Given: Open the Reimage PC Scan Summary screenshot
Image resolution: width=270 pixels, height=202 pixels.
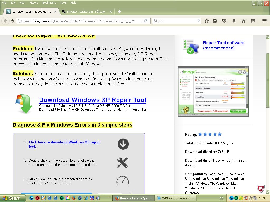Looking at the screenshot, I should (x=213, y=91).
